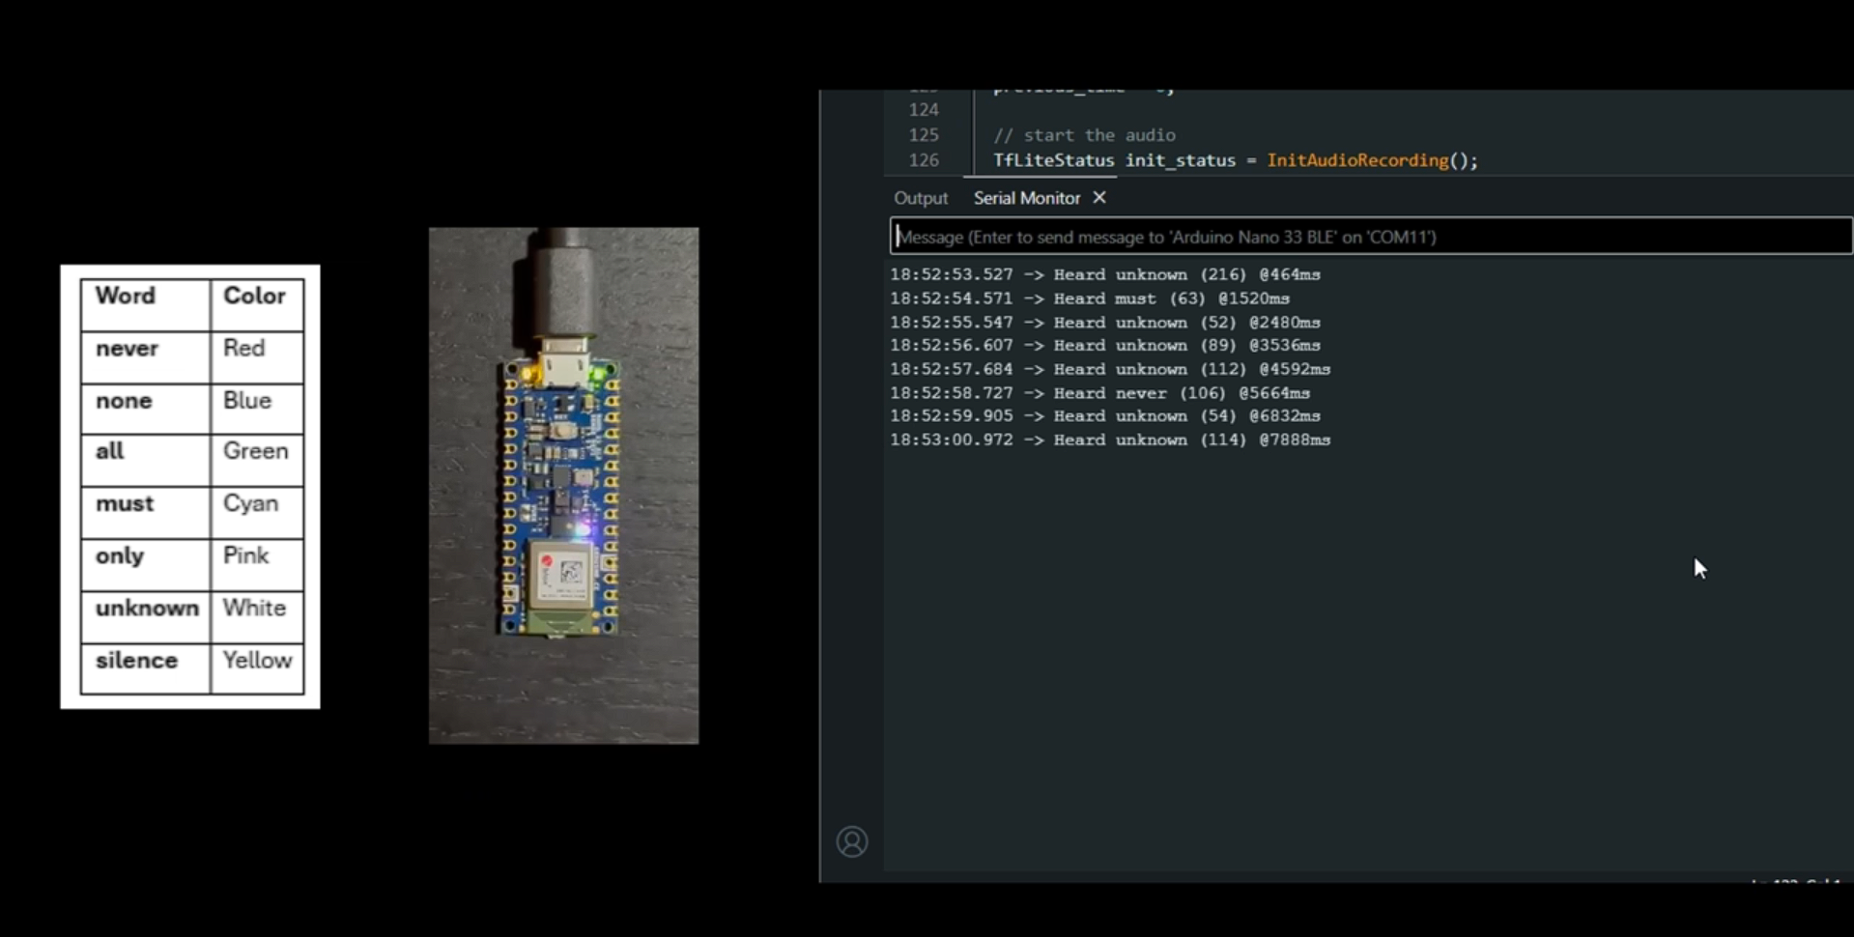
Task: Open the account profile icon
Action: point(851,841)
